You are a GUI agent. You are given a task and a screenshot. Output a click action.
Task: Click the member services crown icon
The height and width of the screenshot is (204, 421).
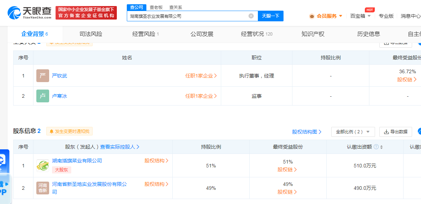(x=312, y=16)
